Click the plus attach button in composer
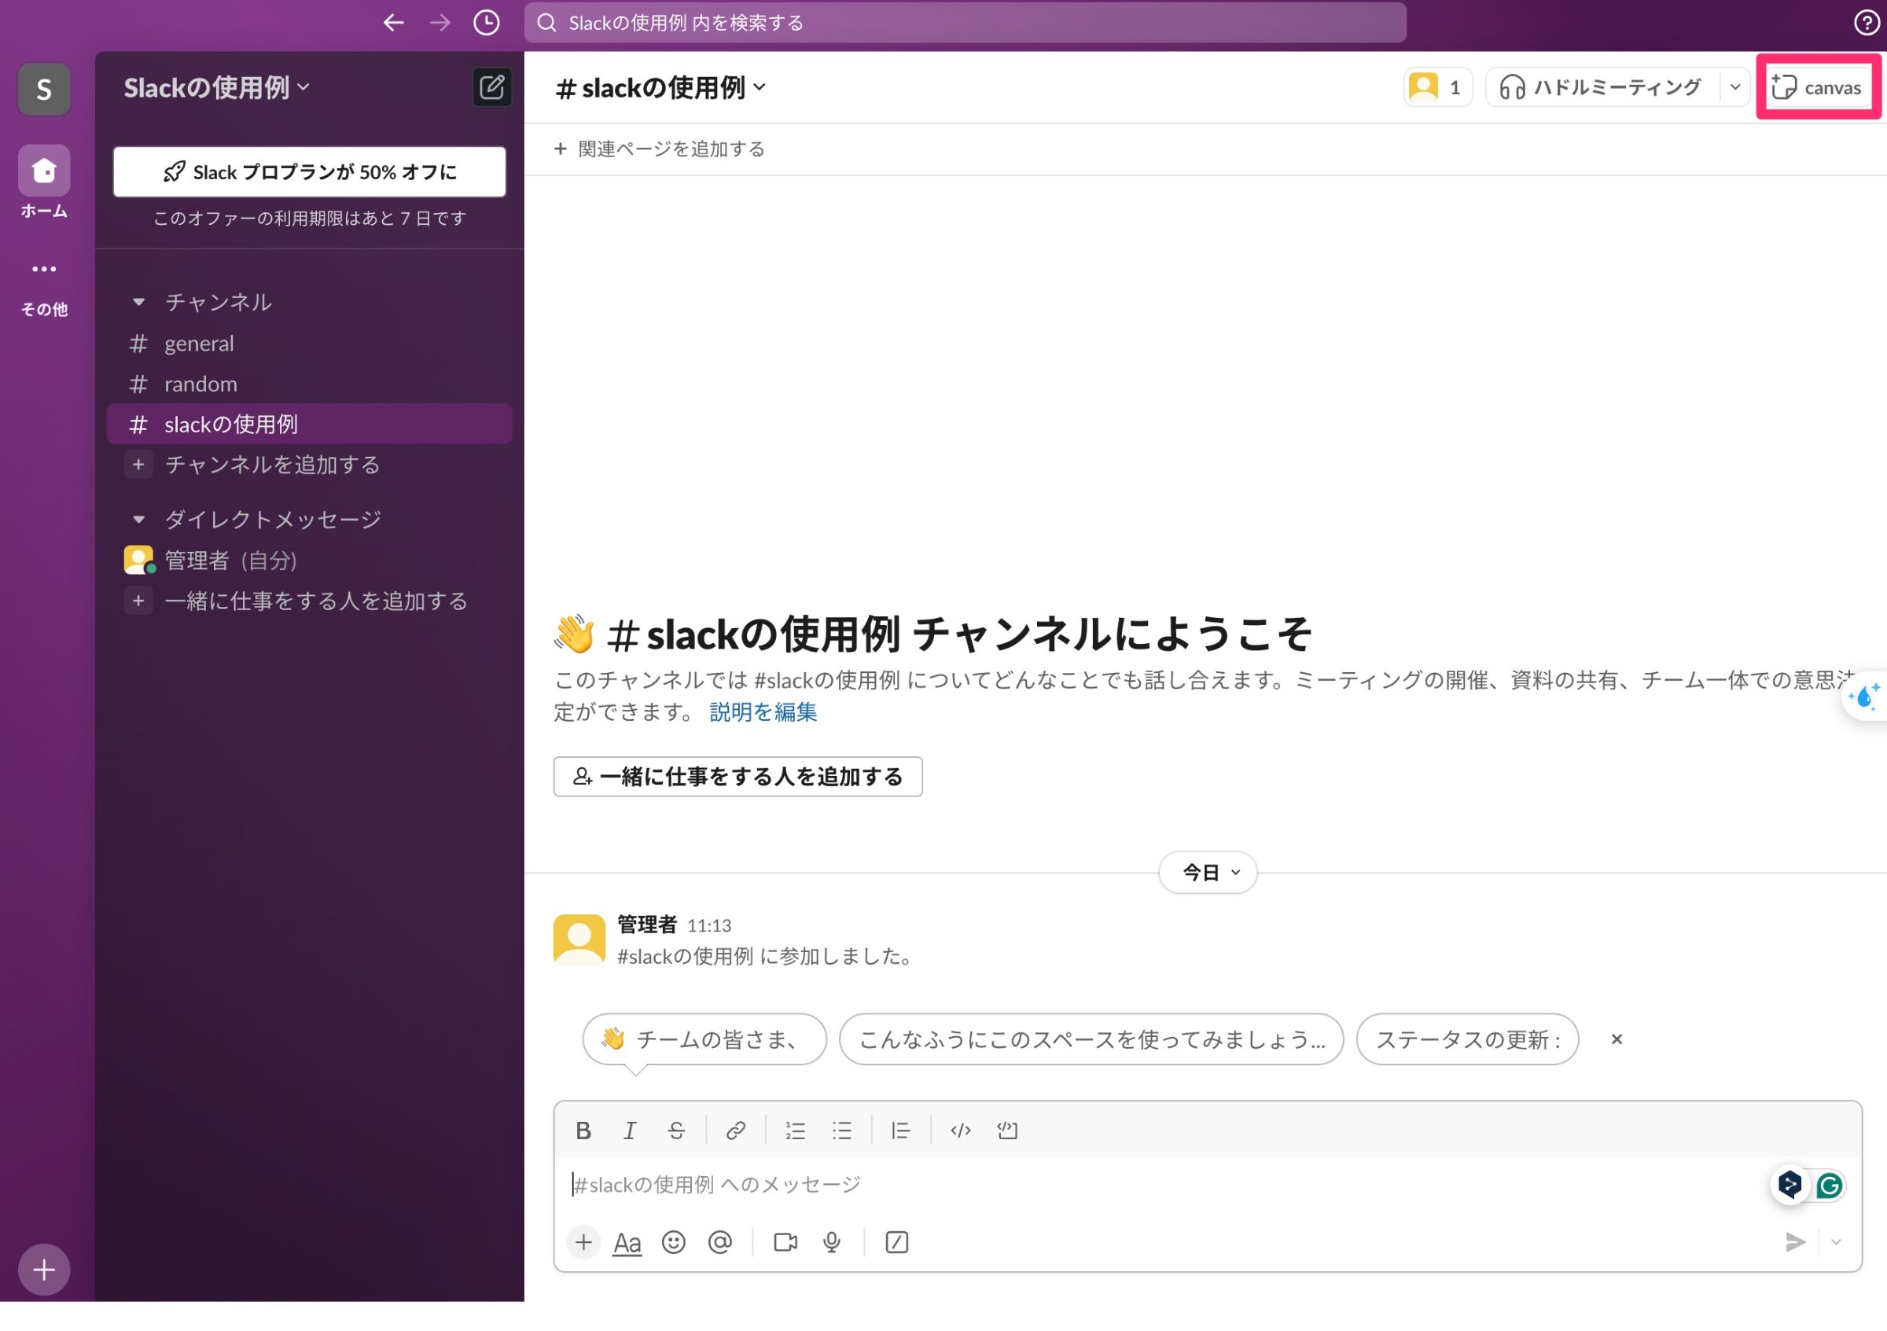Screen dimensions: 1887x1331 pos(583,1242)
